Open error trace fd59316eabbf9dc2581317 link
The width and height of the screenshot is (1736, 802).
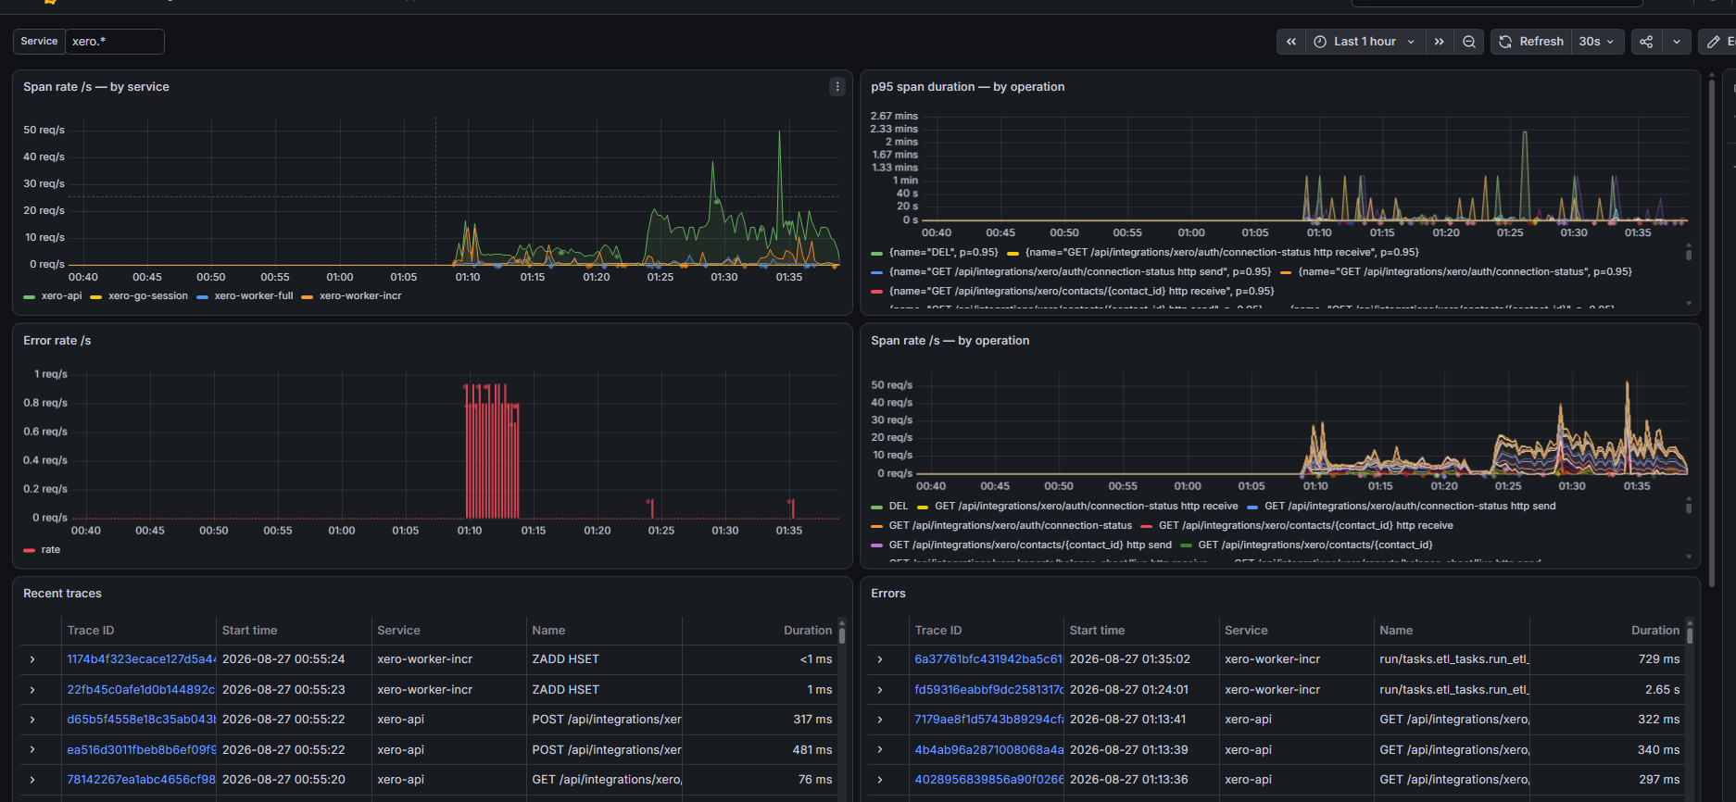tap(988, 690)
